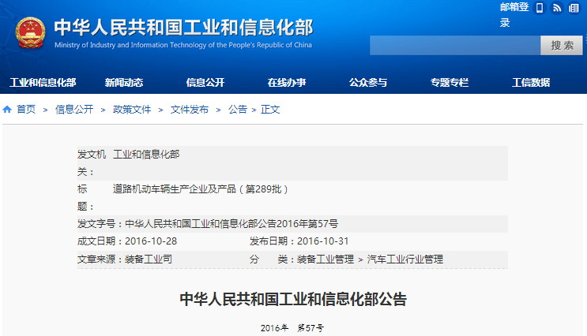Open 邮箱登录 mailbox login link

[x=516, y=14]
